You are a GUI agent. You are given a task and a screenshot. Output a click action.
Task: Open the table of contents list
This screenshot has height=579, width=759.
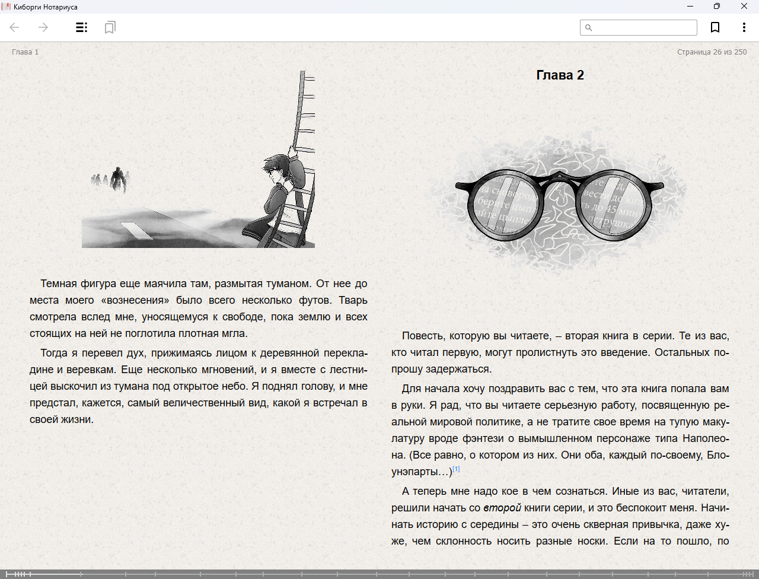pos(82,27)
